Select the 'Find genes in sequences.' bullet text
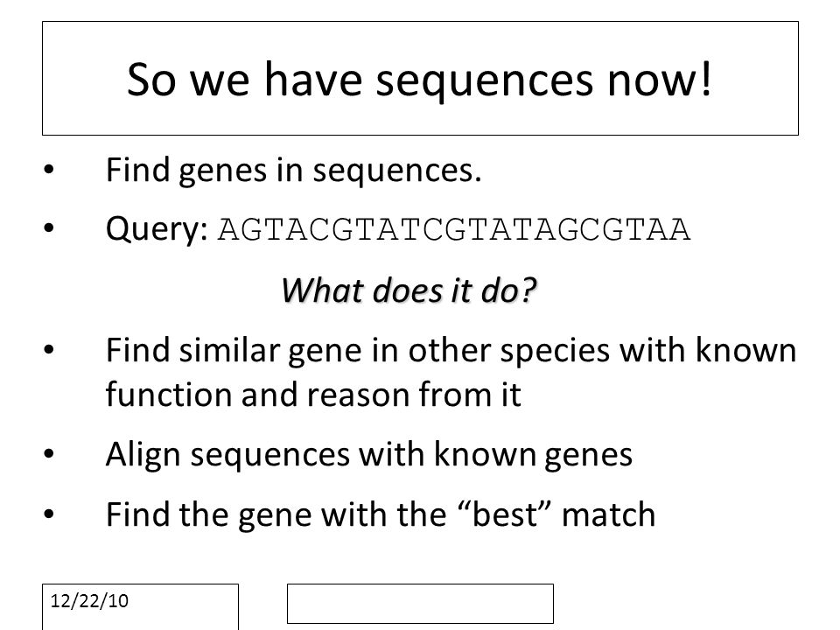Screen dimensions: 840x630 [294, 171]
